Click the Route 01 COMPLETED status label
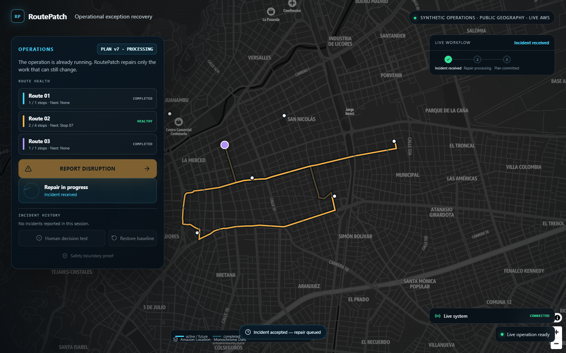This screenshot has width=566, height=353. pos(143,98)
